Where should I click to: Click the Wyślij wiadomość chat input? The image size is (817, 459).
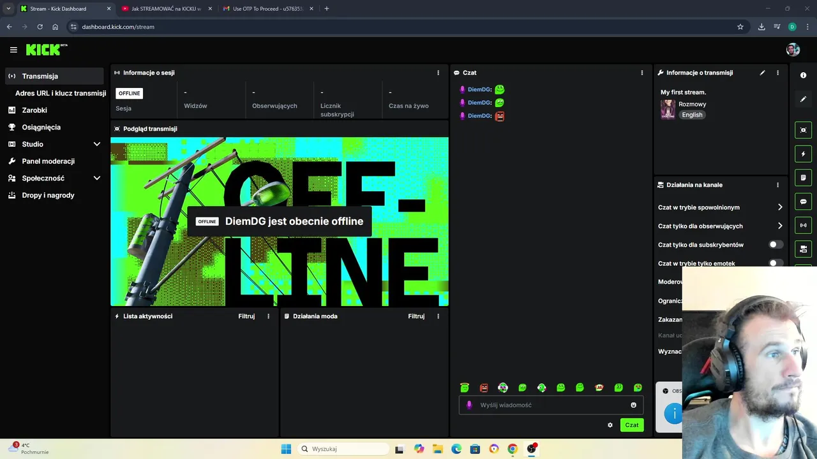[551, 405]
